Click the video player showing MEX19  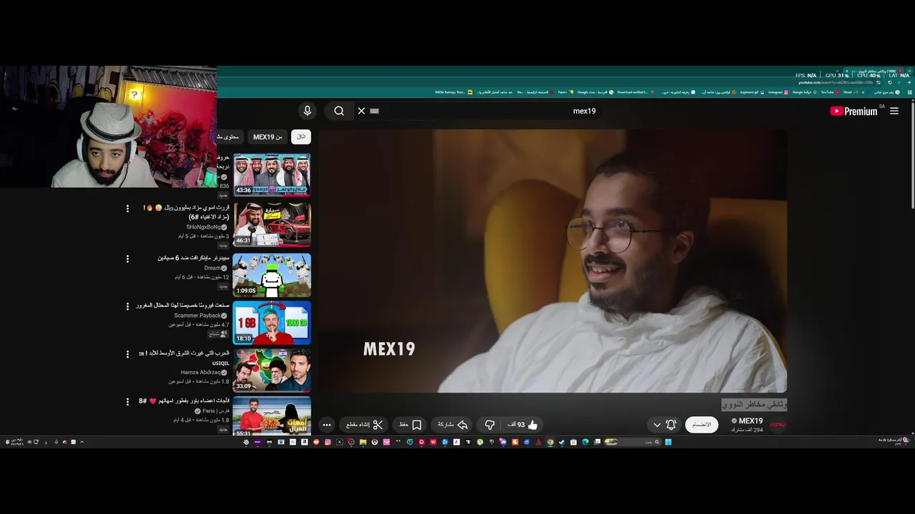click(553, 261)
